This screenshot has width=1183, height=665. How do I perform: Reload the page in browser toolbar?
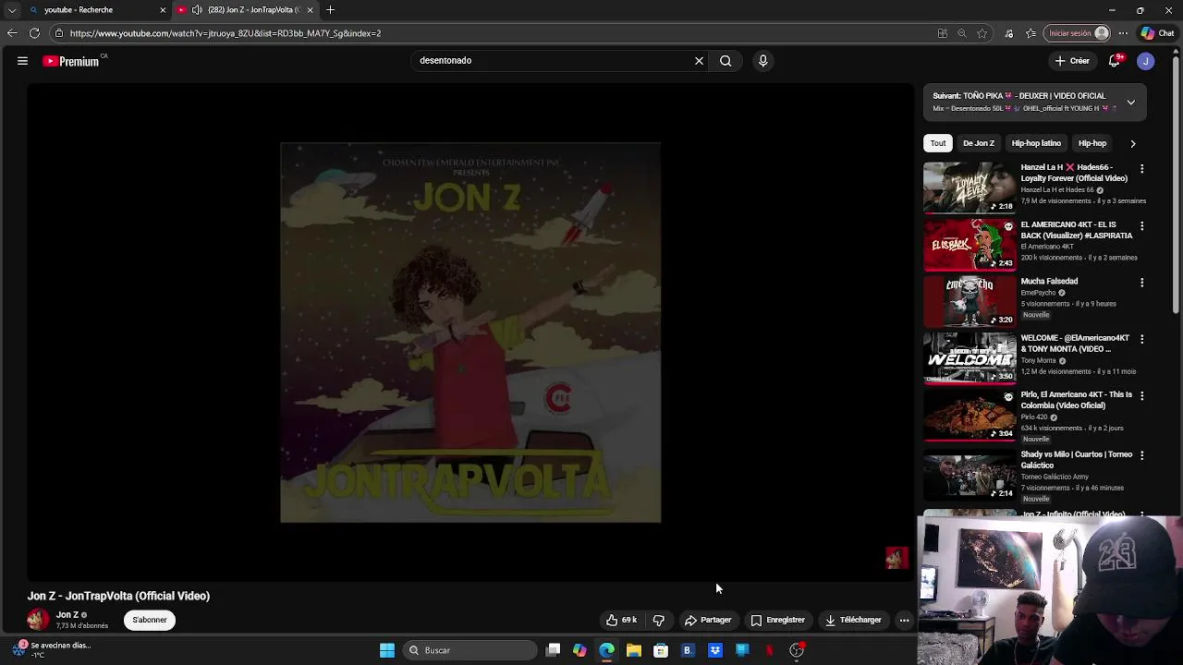34,33
